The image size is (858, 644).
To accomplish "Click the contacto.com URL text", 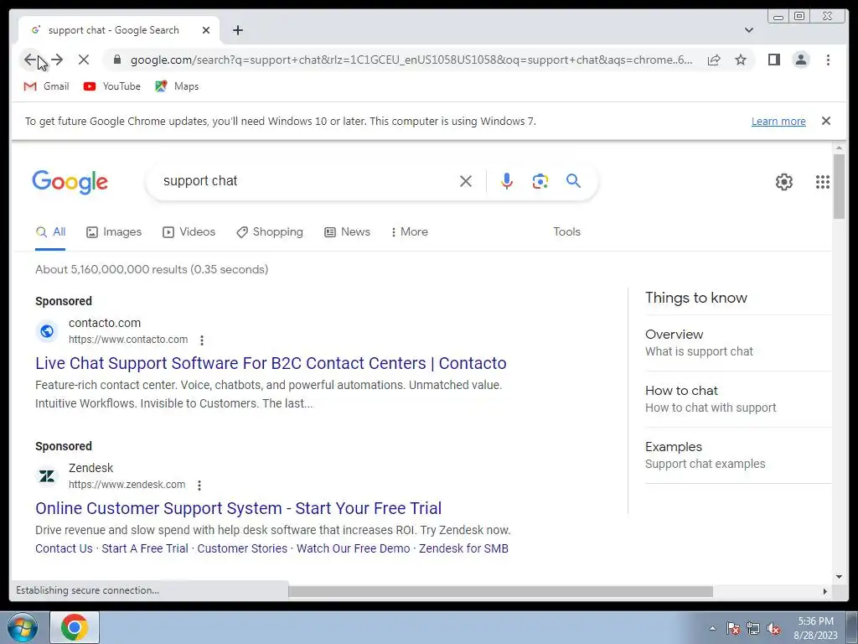I will (128, 340).
